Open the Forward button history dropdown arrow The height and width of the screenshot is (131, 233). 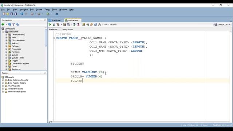coord(42,14)
